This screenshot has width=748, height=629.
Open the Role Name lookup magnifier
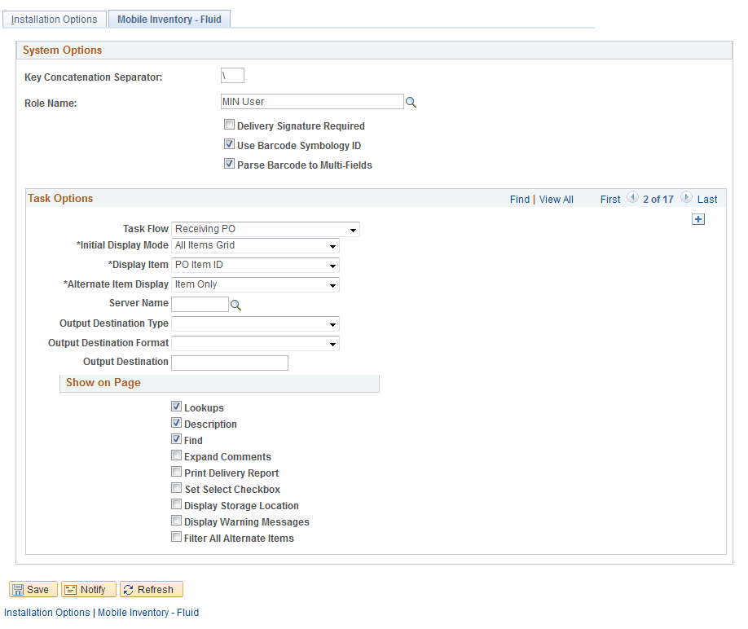(x=411, y=102)
